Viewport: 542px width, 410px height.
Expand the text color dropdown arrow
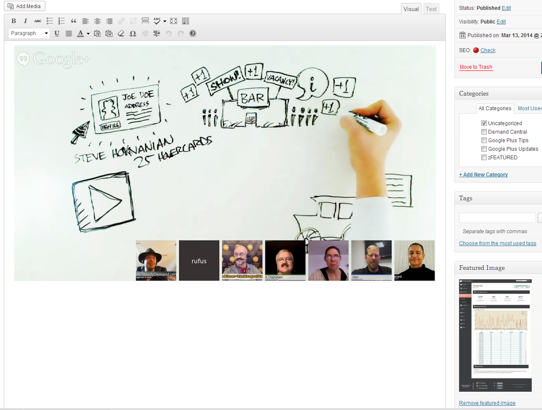pyautogui.click(x=88, y=33)
